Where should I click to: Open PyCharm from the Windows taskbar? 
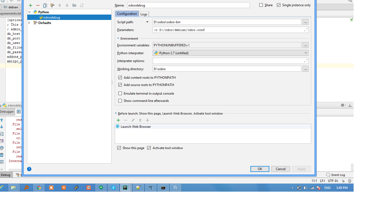125,188
